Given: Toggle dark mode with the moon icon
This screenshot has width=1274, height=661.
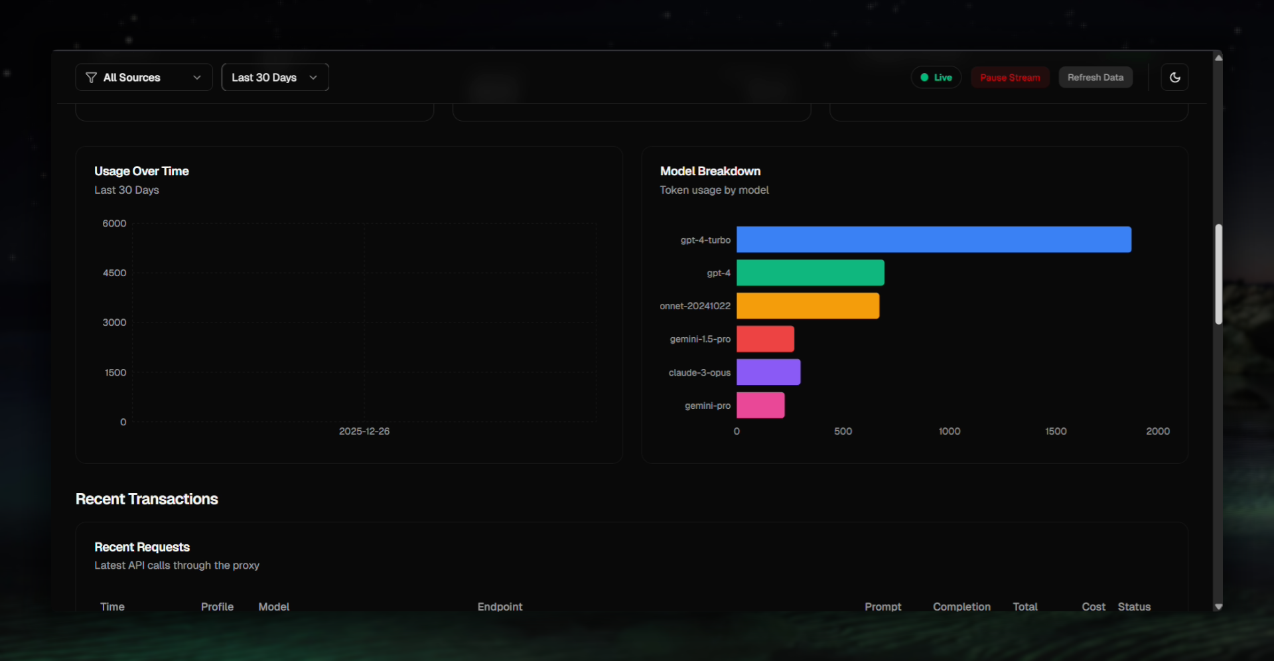Looking at the screenshot, I should 1174,78.
